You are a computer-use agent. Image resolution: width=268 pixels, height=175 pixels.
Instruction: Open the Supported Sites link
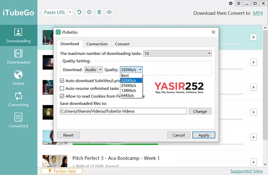pos(246,171)
